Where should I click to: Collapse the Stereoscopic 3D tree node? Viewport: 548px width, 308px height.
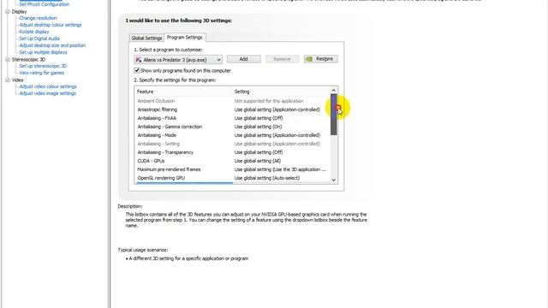[x=8, y=59]
